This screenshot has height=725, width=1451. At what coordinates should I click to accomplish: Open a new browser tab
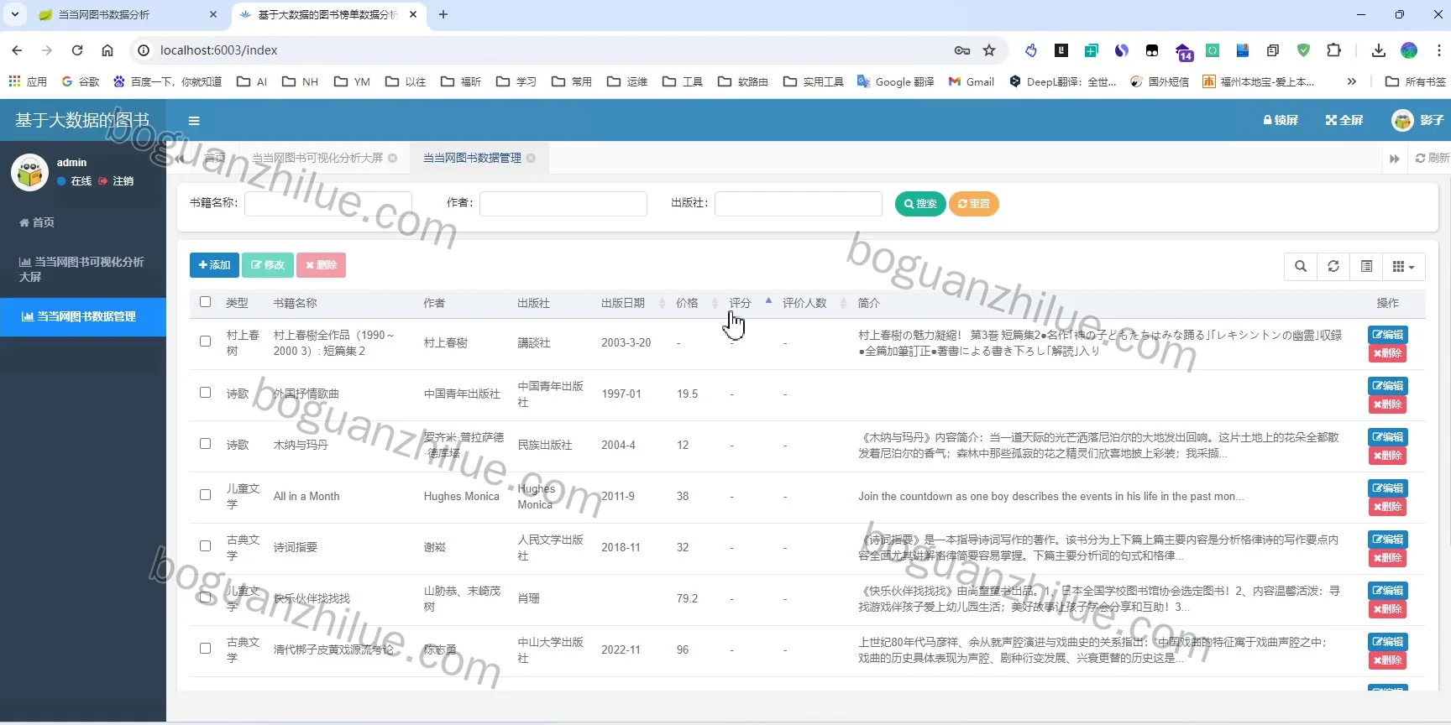443,14
